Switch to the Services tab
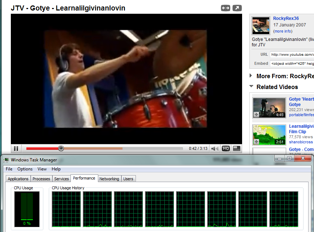The height and width of the screenshot is (232, 314). pyautogui.click(x=61, y=179)
